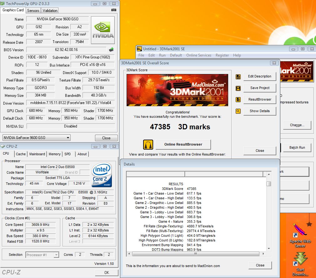Click the ResultBrowser button
316x278 pixels.
(259, 99)
